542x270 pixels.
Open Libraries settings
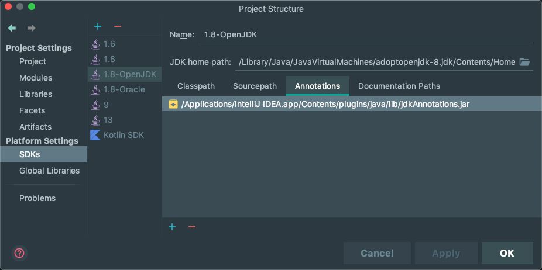pyautogui.click(x=36, y=94)
